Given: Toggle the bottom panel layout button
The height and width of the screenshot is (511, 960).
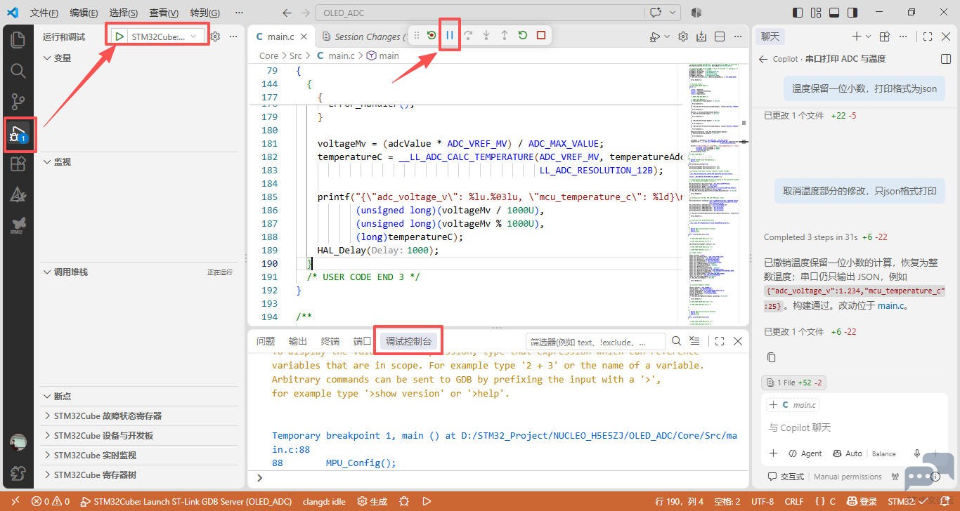Looking at the screenshot, I should 834,13.
